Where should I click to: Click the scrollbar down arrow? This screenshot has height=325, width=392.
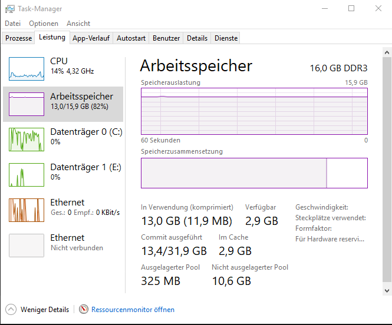click(x=387, y=290)
